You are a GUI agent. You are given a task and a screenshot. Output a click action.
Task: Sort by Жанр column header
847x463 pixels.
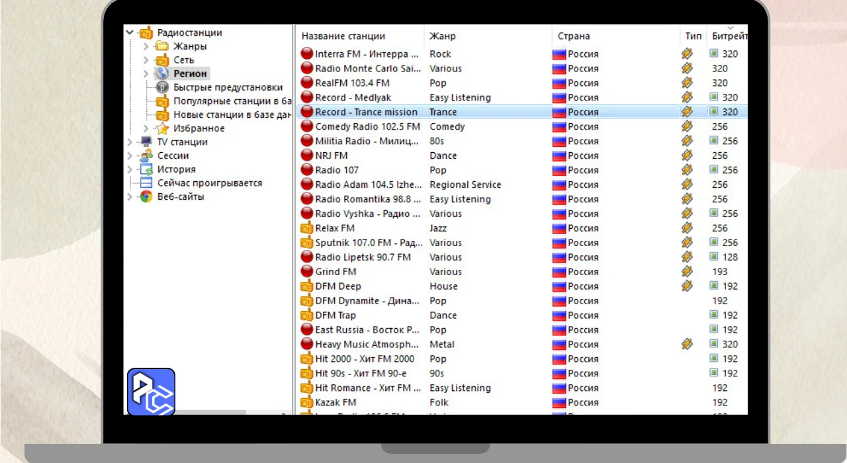click(488, 36)
